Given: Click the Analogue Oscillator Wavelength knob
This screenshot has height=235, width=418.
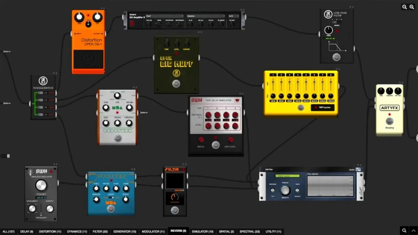Looking at the screenshot, I should [32, 209].
